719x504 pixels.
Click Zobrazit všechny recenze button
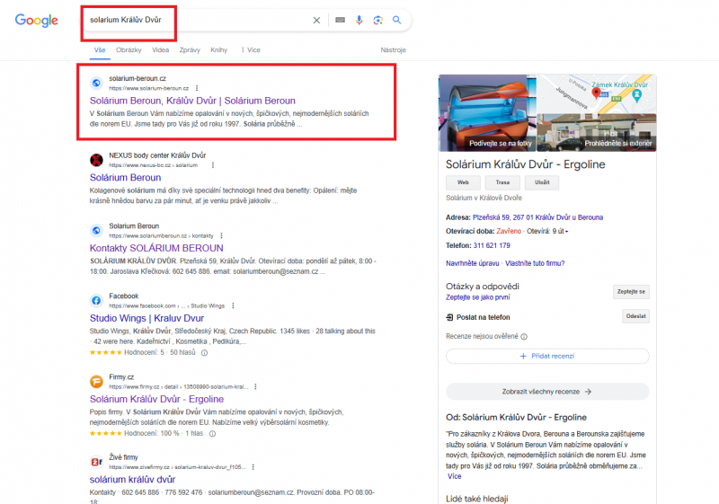click(547, 392)
